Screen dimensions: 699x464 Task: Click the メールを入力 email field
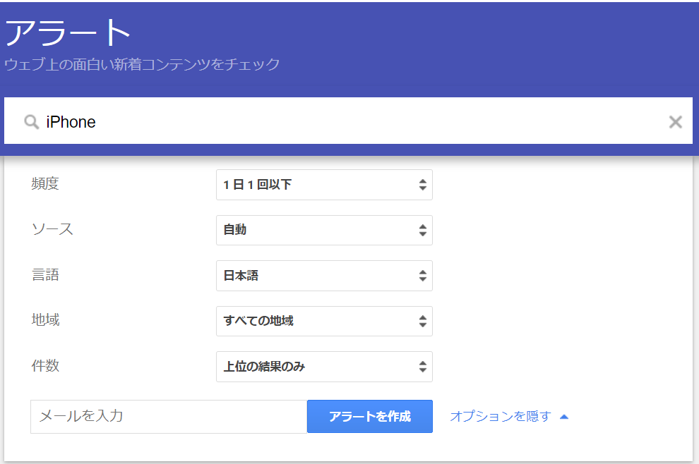point(169,416)
